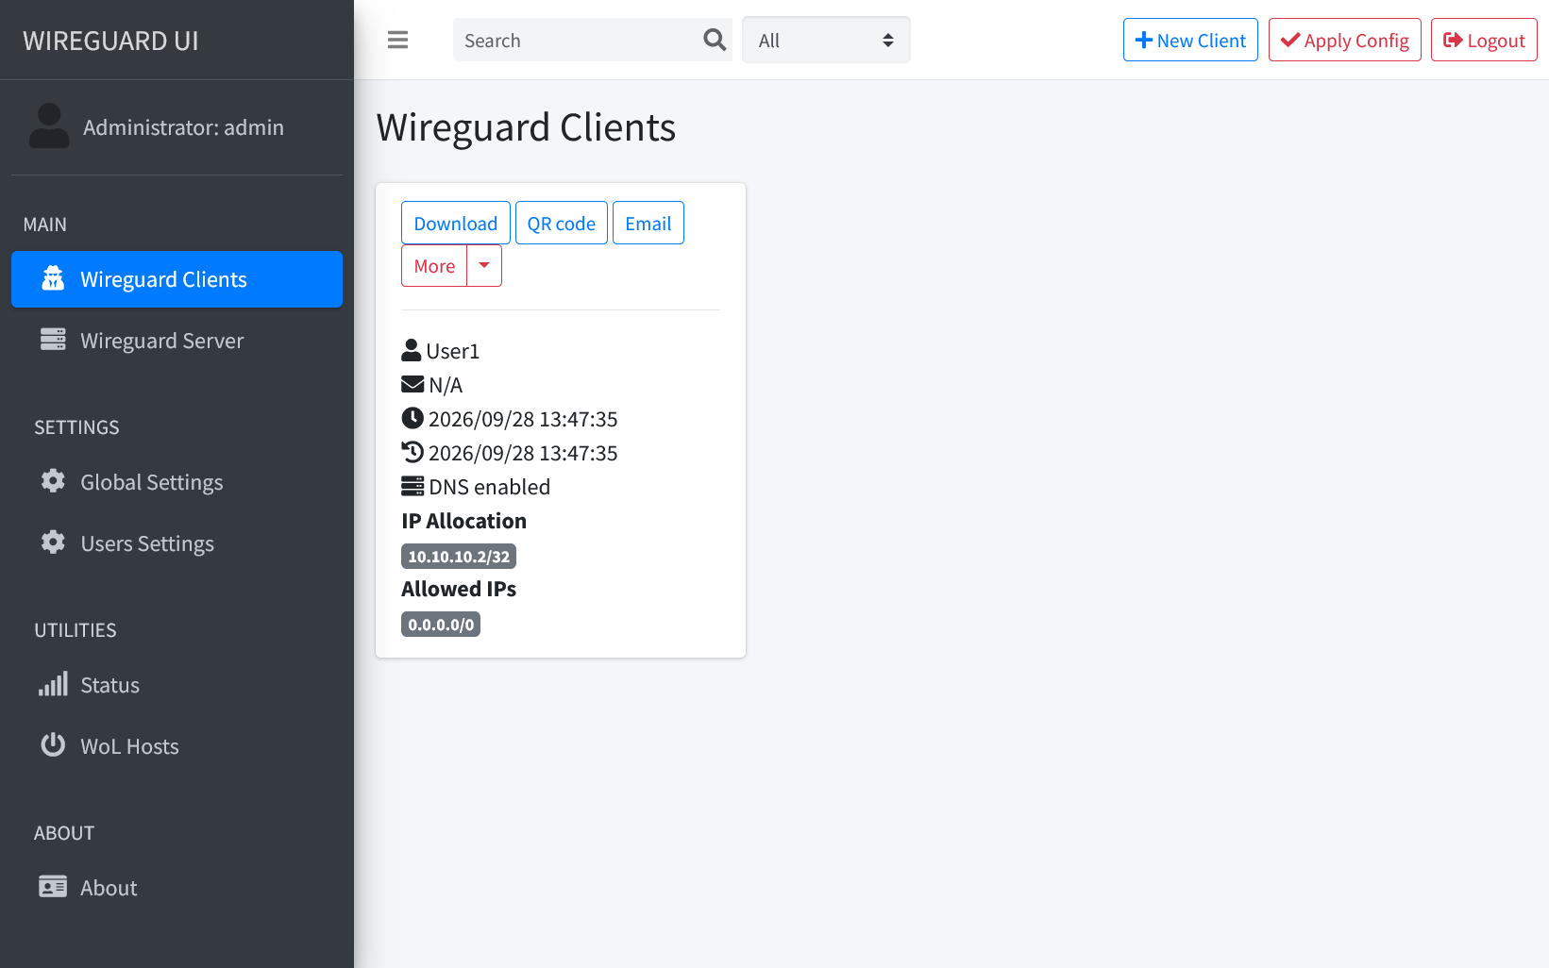The image size is (1549, 968).
Task: Open the Status page
Action: tap(177, 685)
